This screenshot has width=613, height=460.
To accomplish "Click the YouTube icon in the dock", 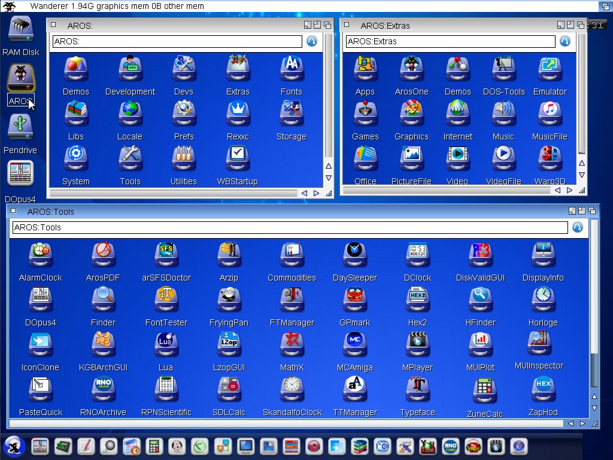I will pyautogui.click(x=427, y=446).
